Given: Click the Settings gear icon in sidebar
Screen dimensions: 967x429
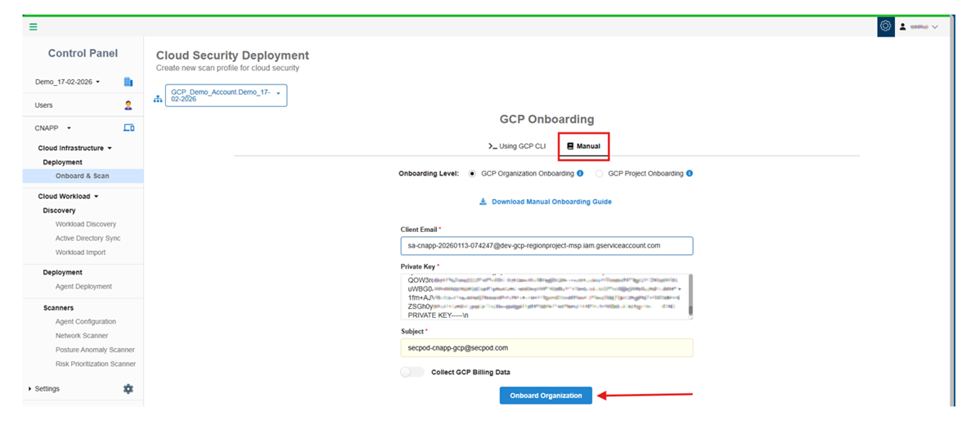Looking at the screenshot, I should coord(128,389).
